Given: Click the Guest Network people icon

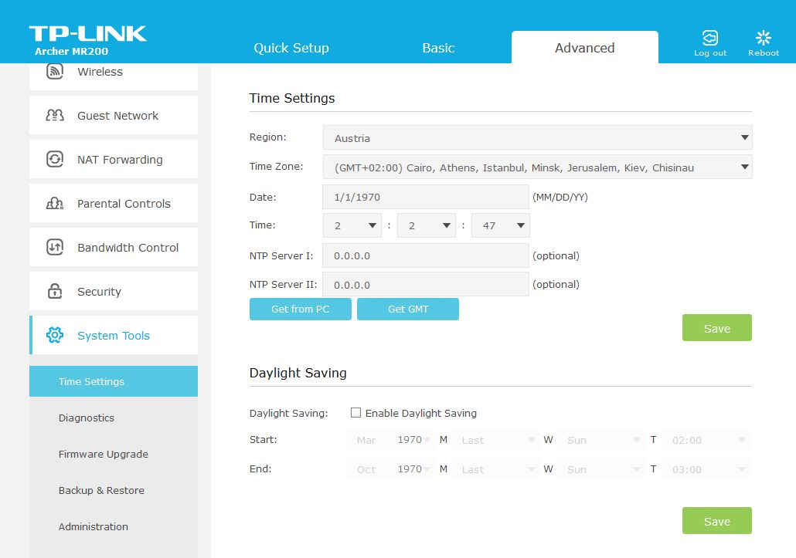Looking at the screenshot, I should point(55,116).
